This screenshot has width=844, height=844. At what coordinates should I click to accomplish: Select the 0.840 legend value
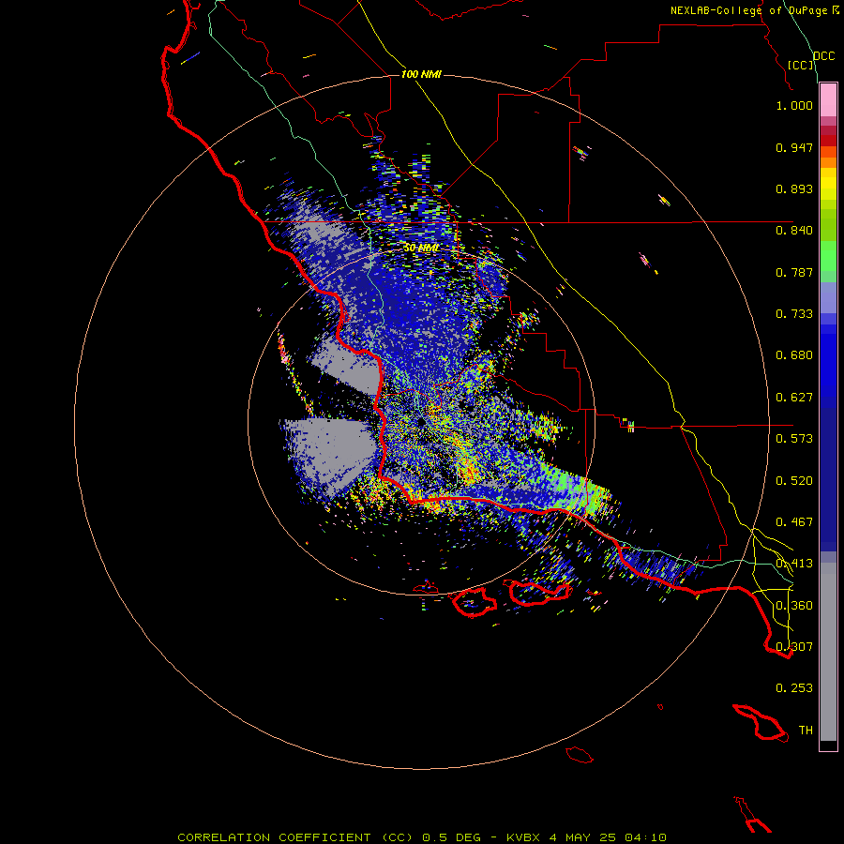tap(794, 231)
